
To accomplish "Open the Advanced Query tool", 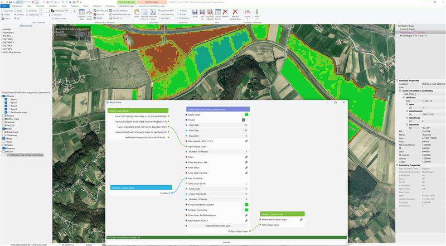I will 153,15.
